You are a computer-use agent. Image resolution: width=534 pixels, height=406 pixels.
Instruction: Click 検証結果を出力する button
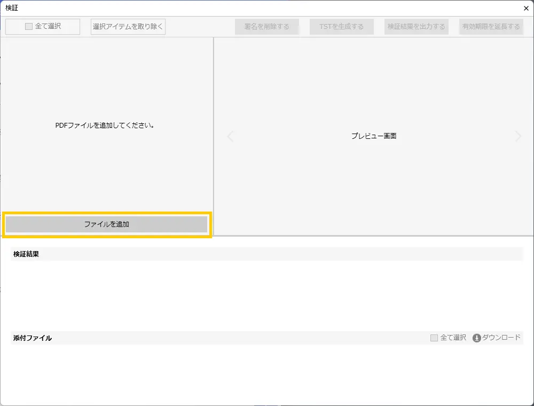pyautogui.click(x=416, y=27)
